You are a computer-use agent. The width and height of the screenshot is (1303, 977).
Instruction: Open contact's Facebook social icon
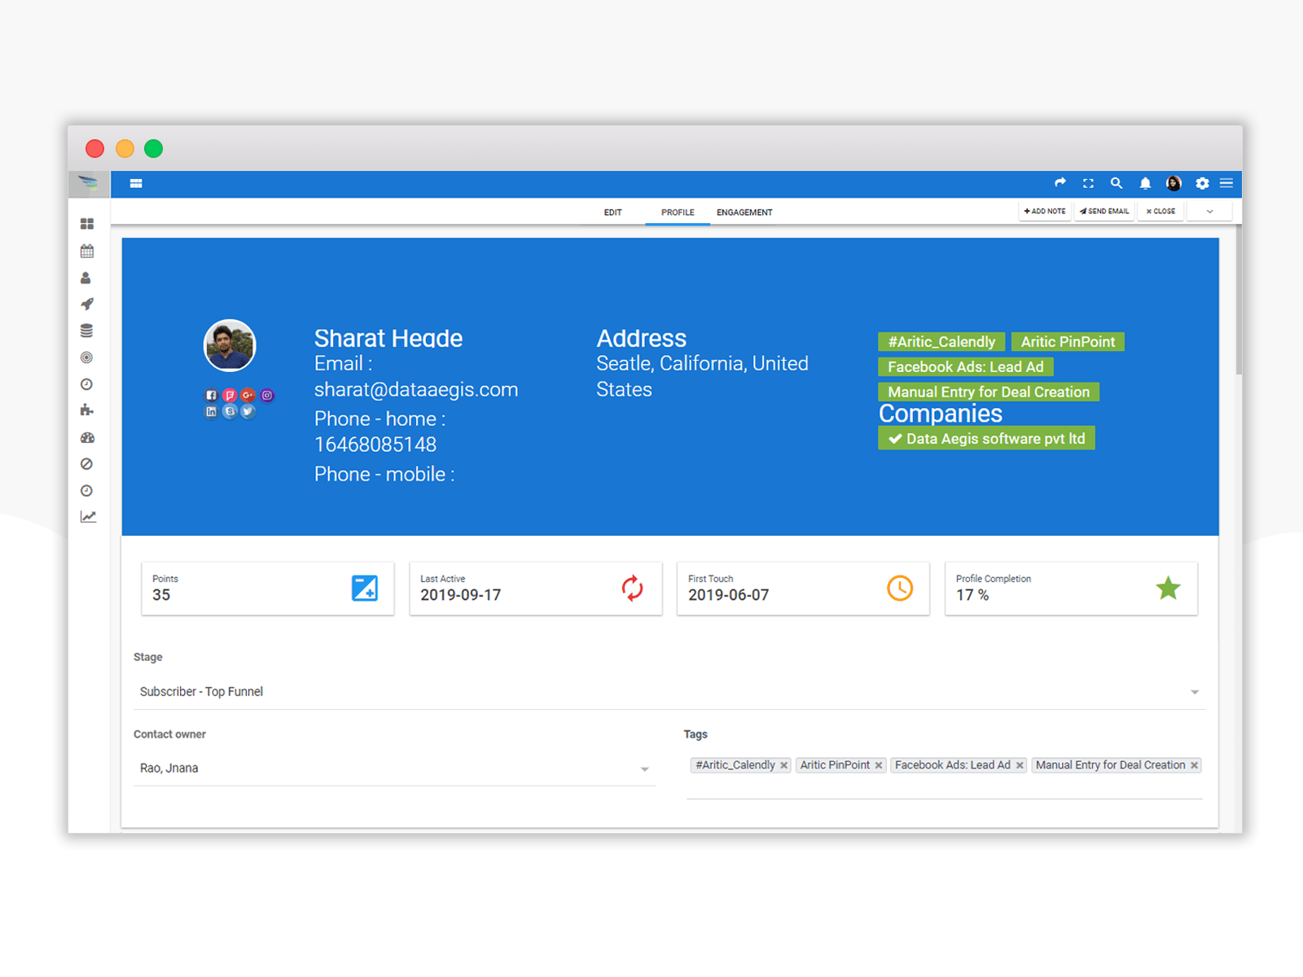[211, 395]
